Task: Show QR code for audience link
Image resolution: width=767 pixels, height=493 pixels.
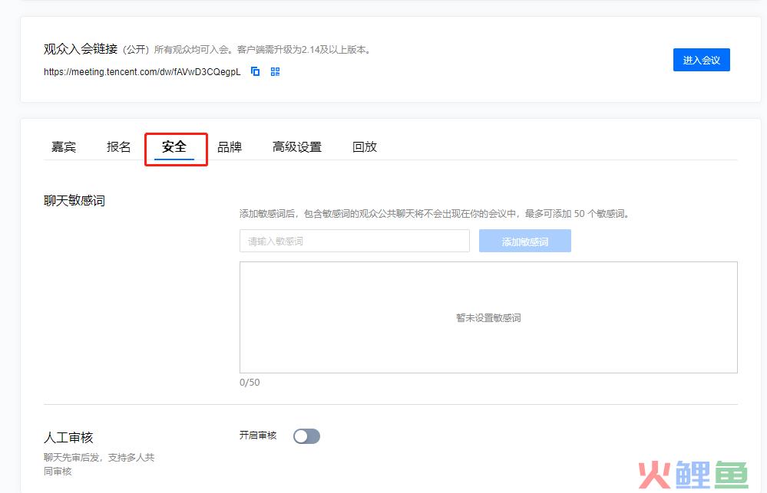Action: click(276, 71)
